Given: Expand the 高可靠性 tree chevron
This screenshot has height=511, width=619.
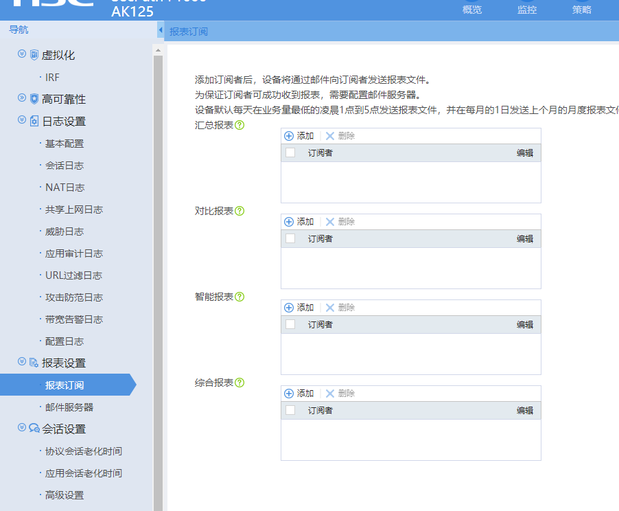Looking at the screenshot, I should [x=22, y=98].
